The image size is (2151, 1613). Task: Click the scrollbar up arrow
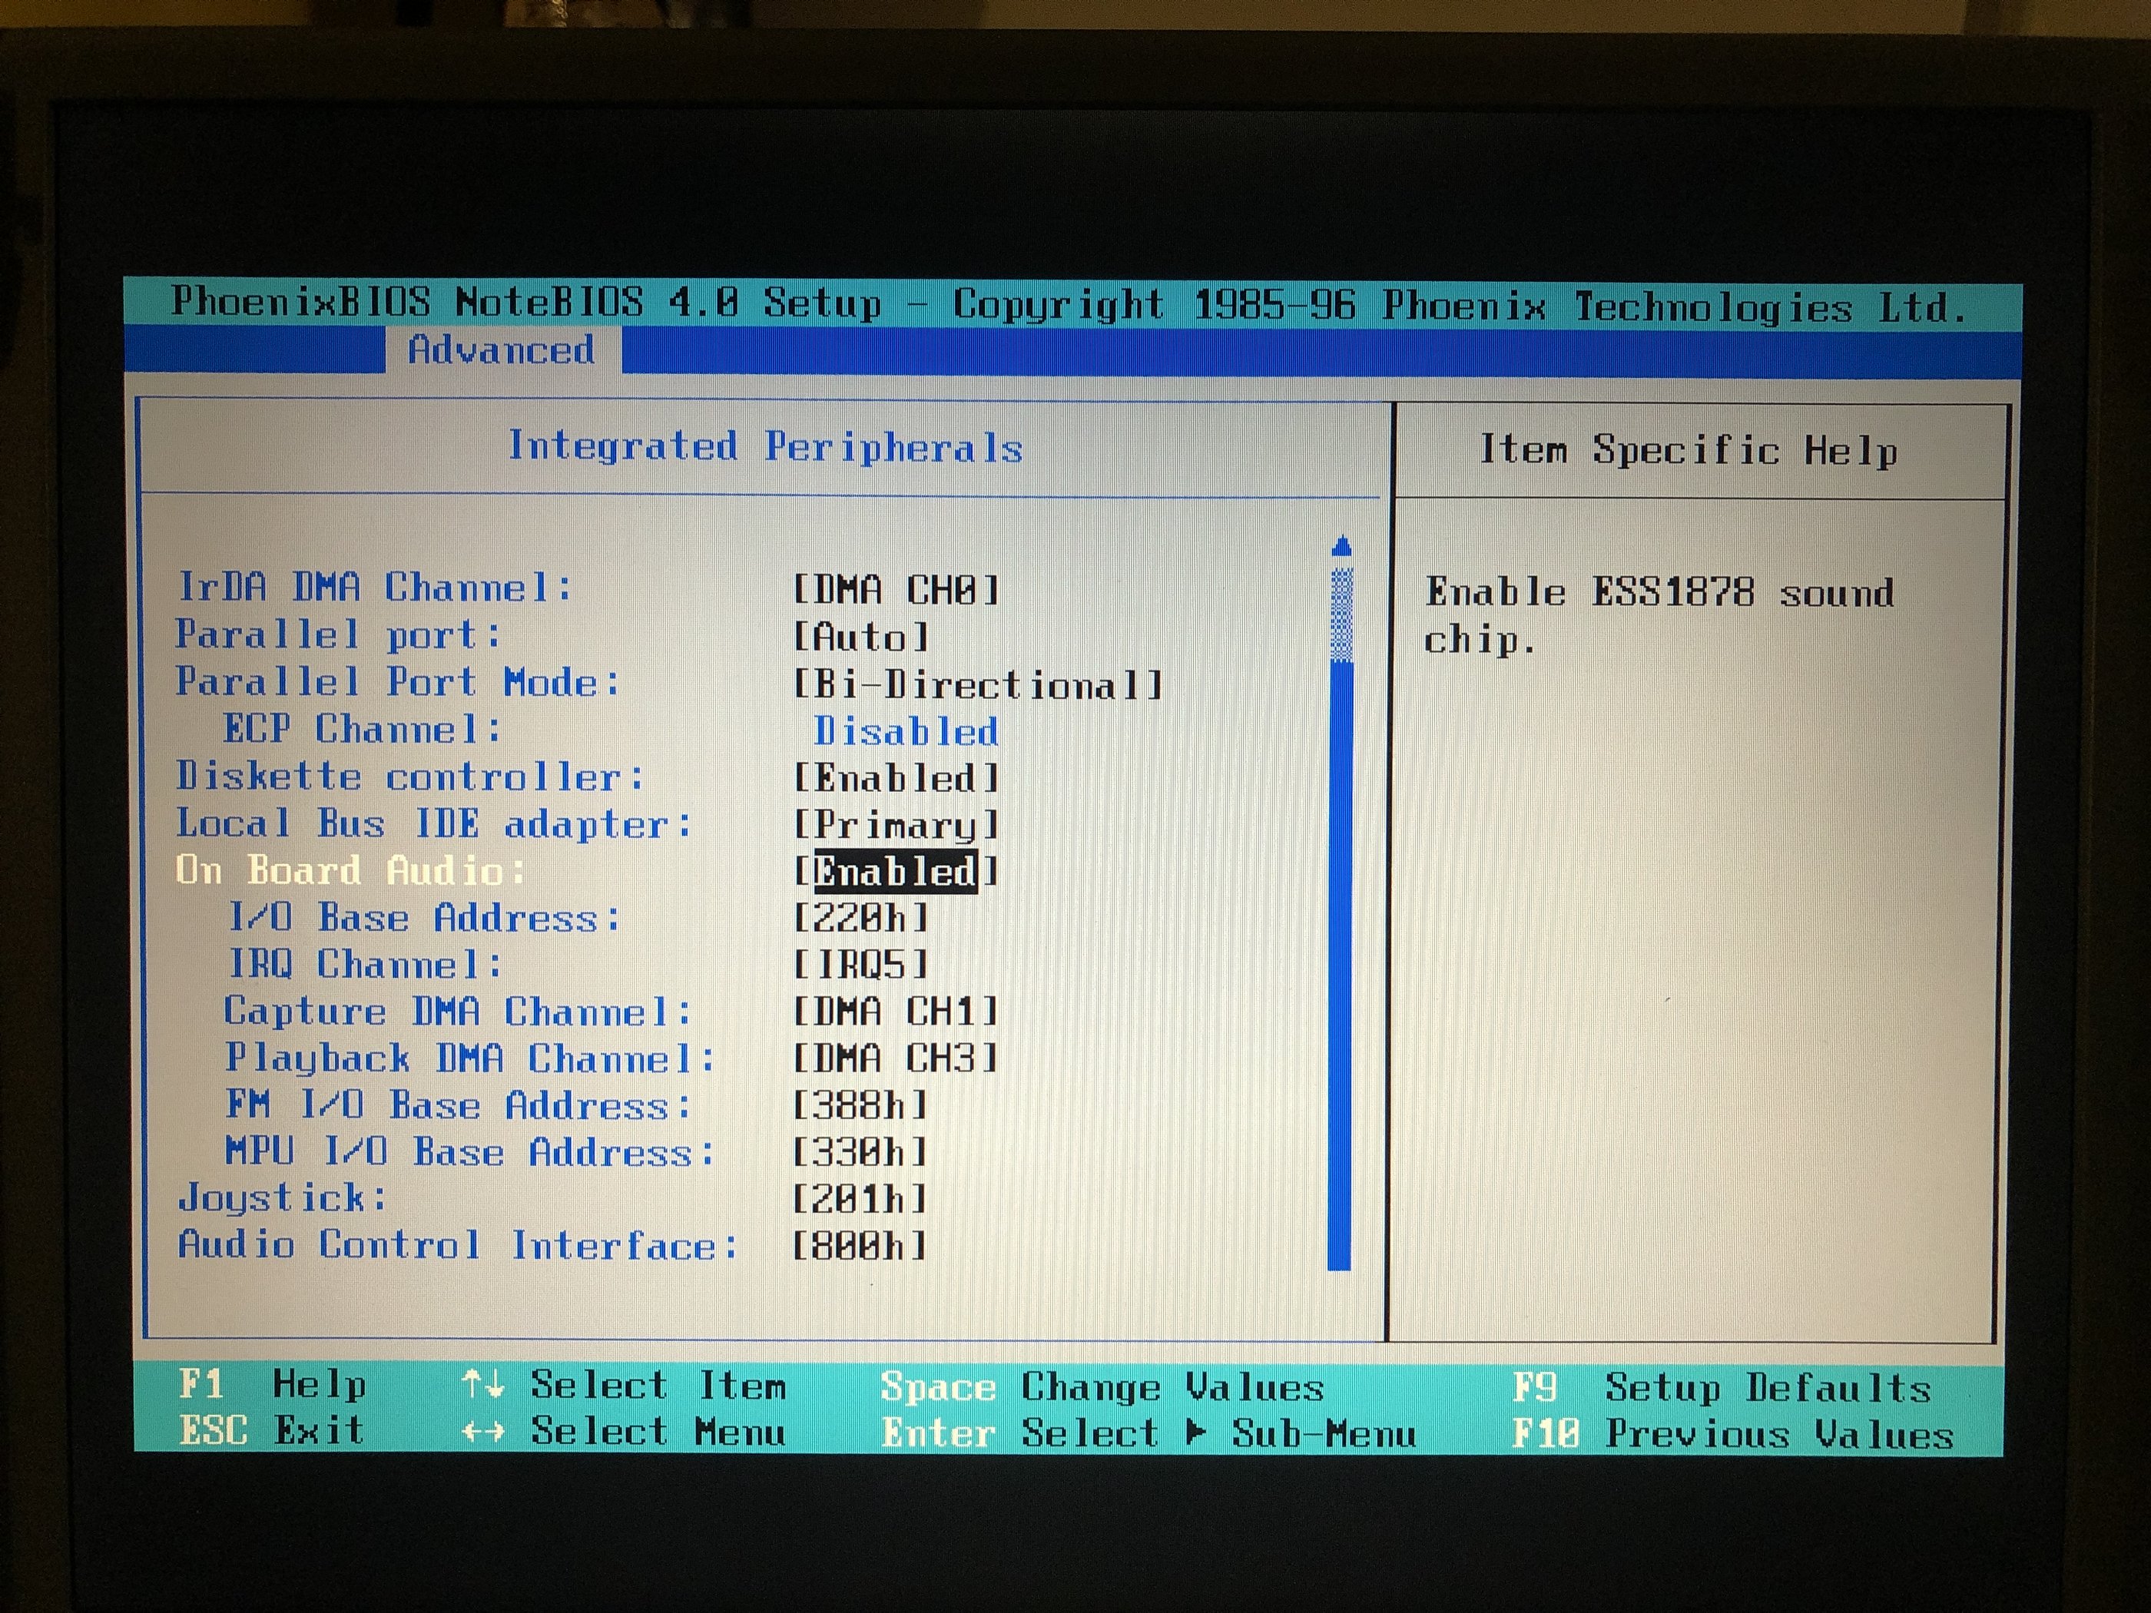tap(1341, 545)
